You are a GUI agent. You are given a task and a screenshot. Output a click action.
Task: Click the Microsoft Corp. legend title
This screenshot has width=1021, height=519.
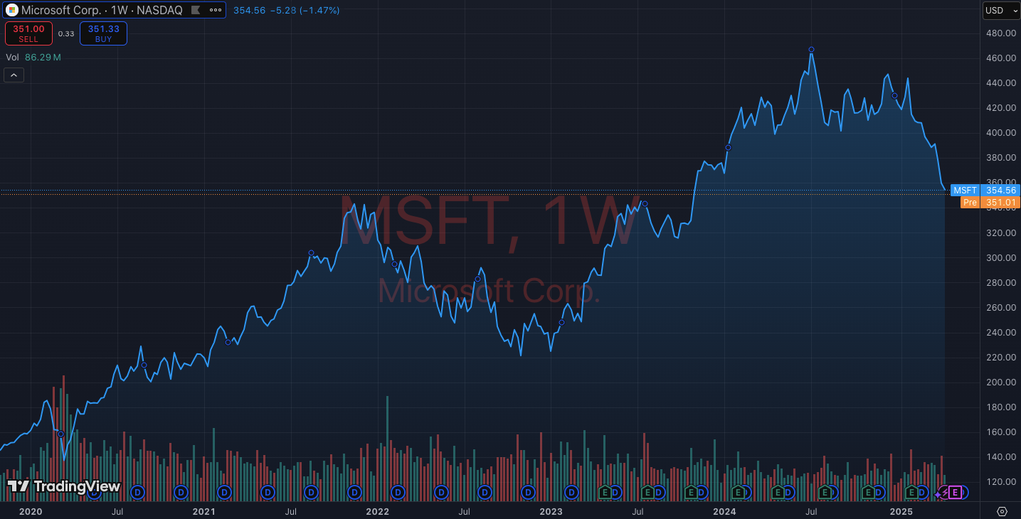pyautogui.click(x=63, y=10)
